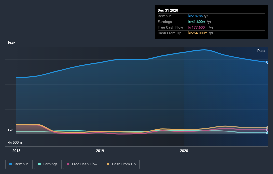Click the Past label on chart
The image size is (273, 174).
tap(261, 51)
